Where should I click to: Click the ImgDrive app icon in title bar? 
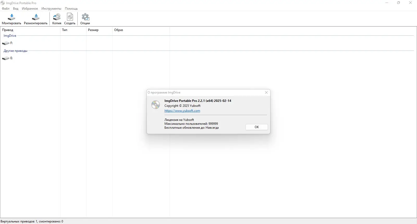coord(3,3)
